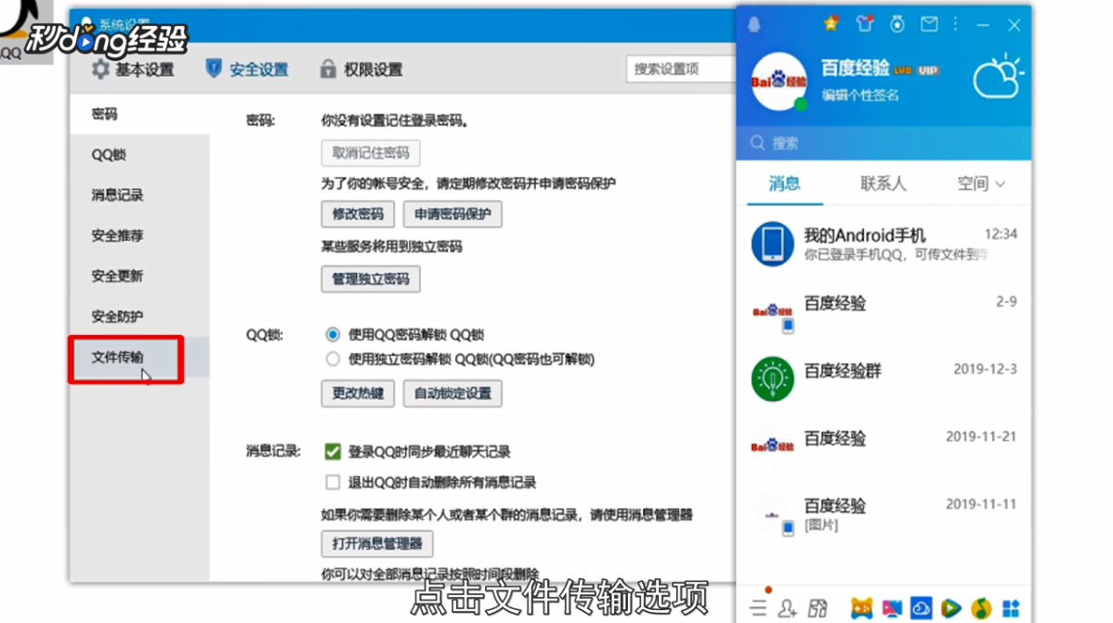
Task: Launch Tencent Video play icon
Action: point(950,608)
